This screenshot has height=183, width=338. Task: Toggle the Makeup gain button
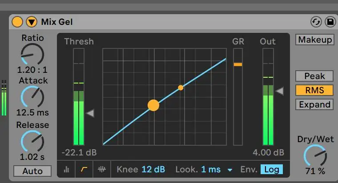click(315, 40)
